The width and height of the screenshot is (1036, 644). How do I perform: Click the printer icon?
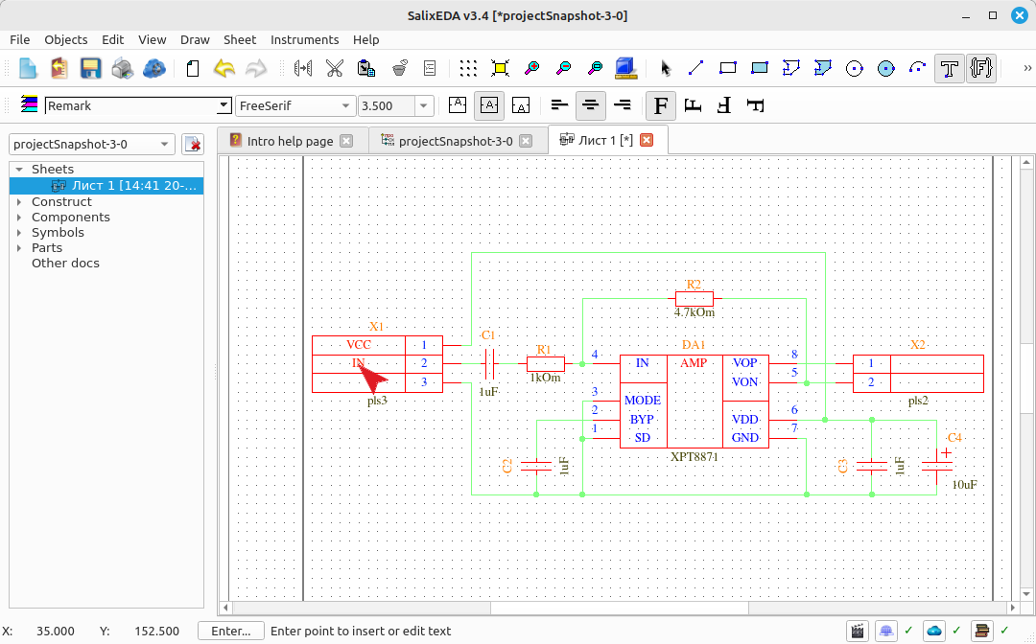click(122, 68)
